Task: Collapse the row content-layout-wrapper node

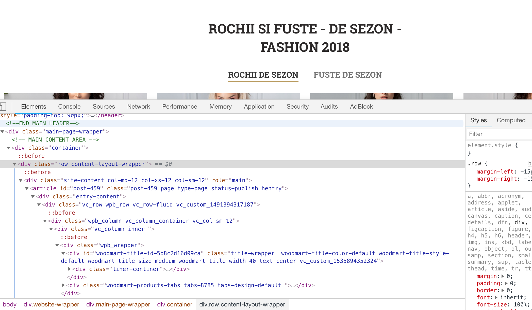Action: tap(14, 164)
